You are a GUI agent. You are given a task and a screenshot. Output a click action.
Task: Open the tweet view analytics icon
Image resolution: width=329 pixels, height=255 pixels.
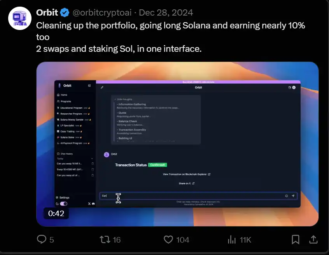[x=232, y=239]
